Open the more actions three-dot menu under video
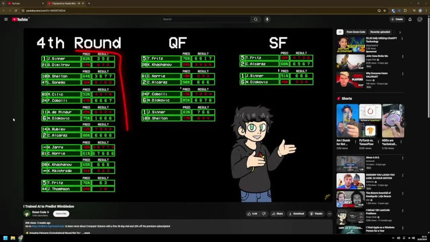This screenshot has width=430, height=242. tap(329, 213)
